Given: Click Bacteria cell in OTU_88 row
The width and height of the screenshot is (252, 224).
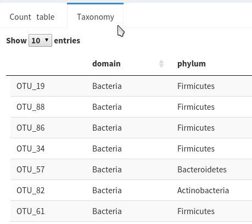Looking at the screenshot, I should [107, 107].
